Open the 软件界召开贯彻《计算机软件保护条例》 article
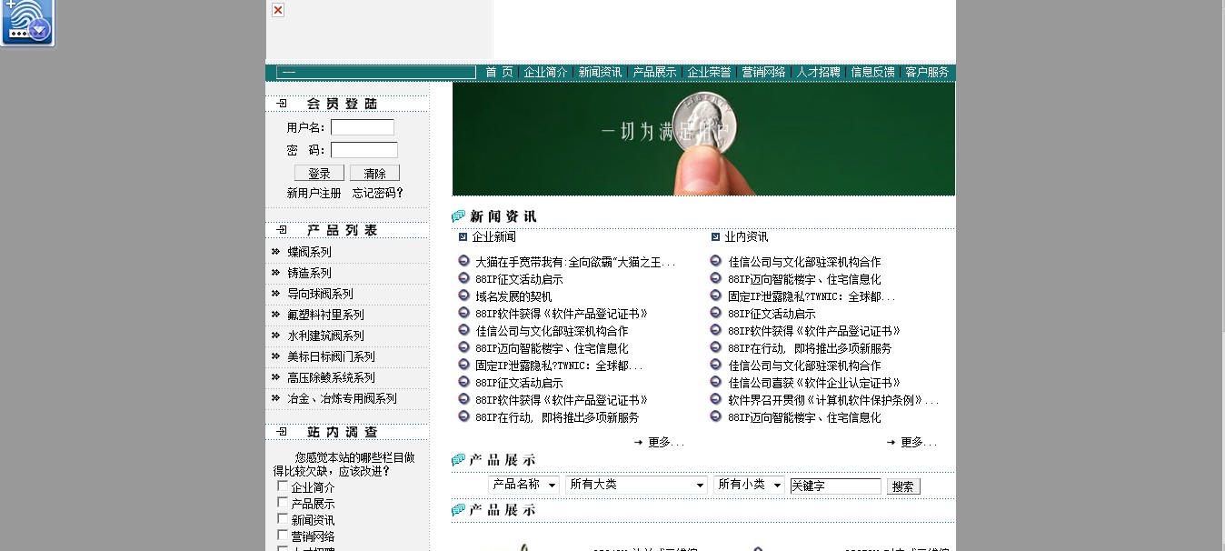The height and width of the screenshot is (551, 1225). 833,400
